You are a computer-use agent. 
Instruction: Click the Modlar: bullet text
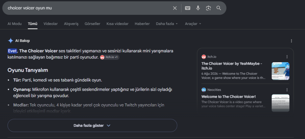coord(89,108)
